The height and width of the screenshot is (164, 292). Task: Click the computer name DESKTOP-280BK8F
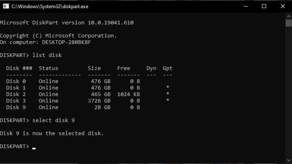coord(66,42)
